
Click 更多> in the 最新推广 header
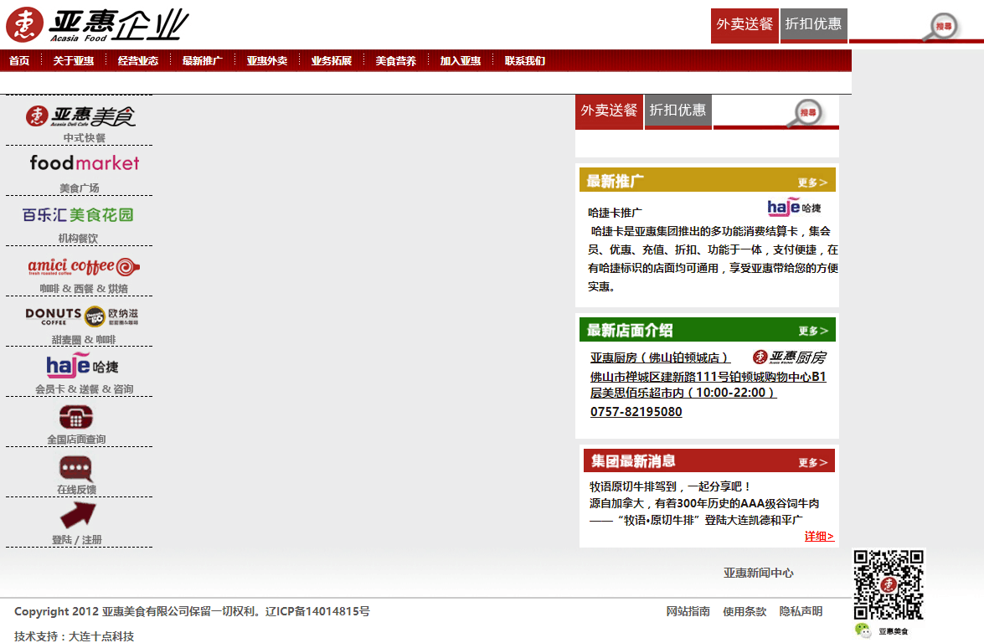pos(812,183)
